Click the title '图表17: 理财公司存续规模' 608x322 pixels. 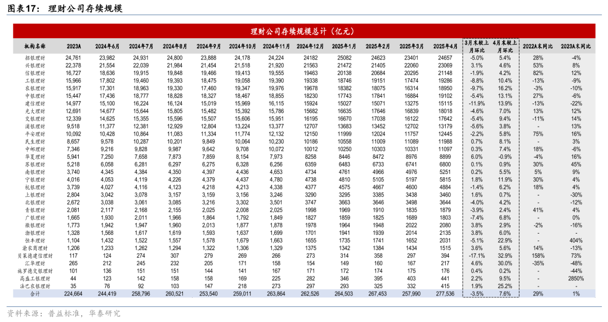65,8
